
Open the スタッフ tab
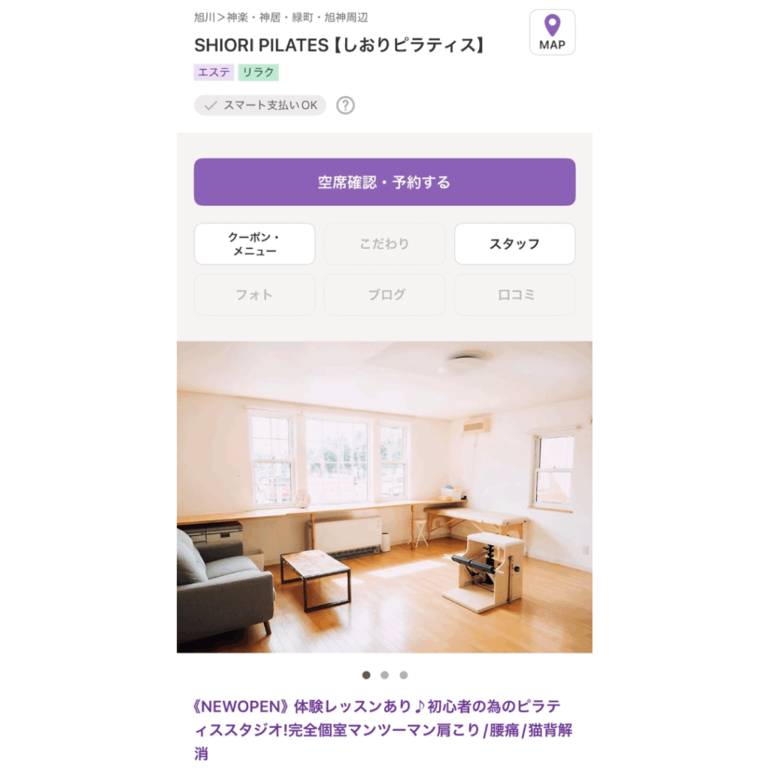(514, 244)
